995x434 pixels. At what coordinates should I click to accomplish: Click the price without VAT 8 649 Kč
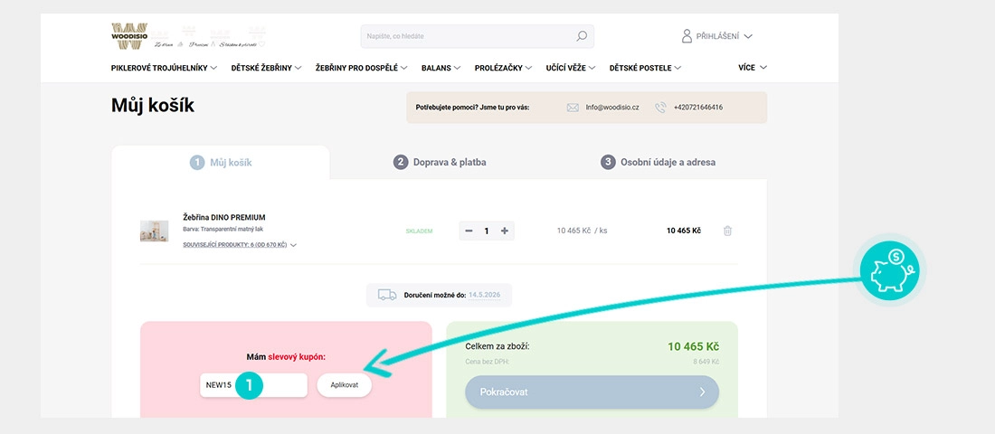click(706, 363)
